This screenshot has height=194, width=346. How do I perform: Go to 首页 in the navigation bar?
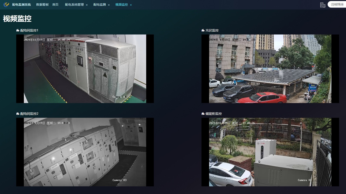click(x=55, y=5)
